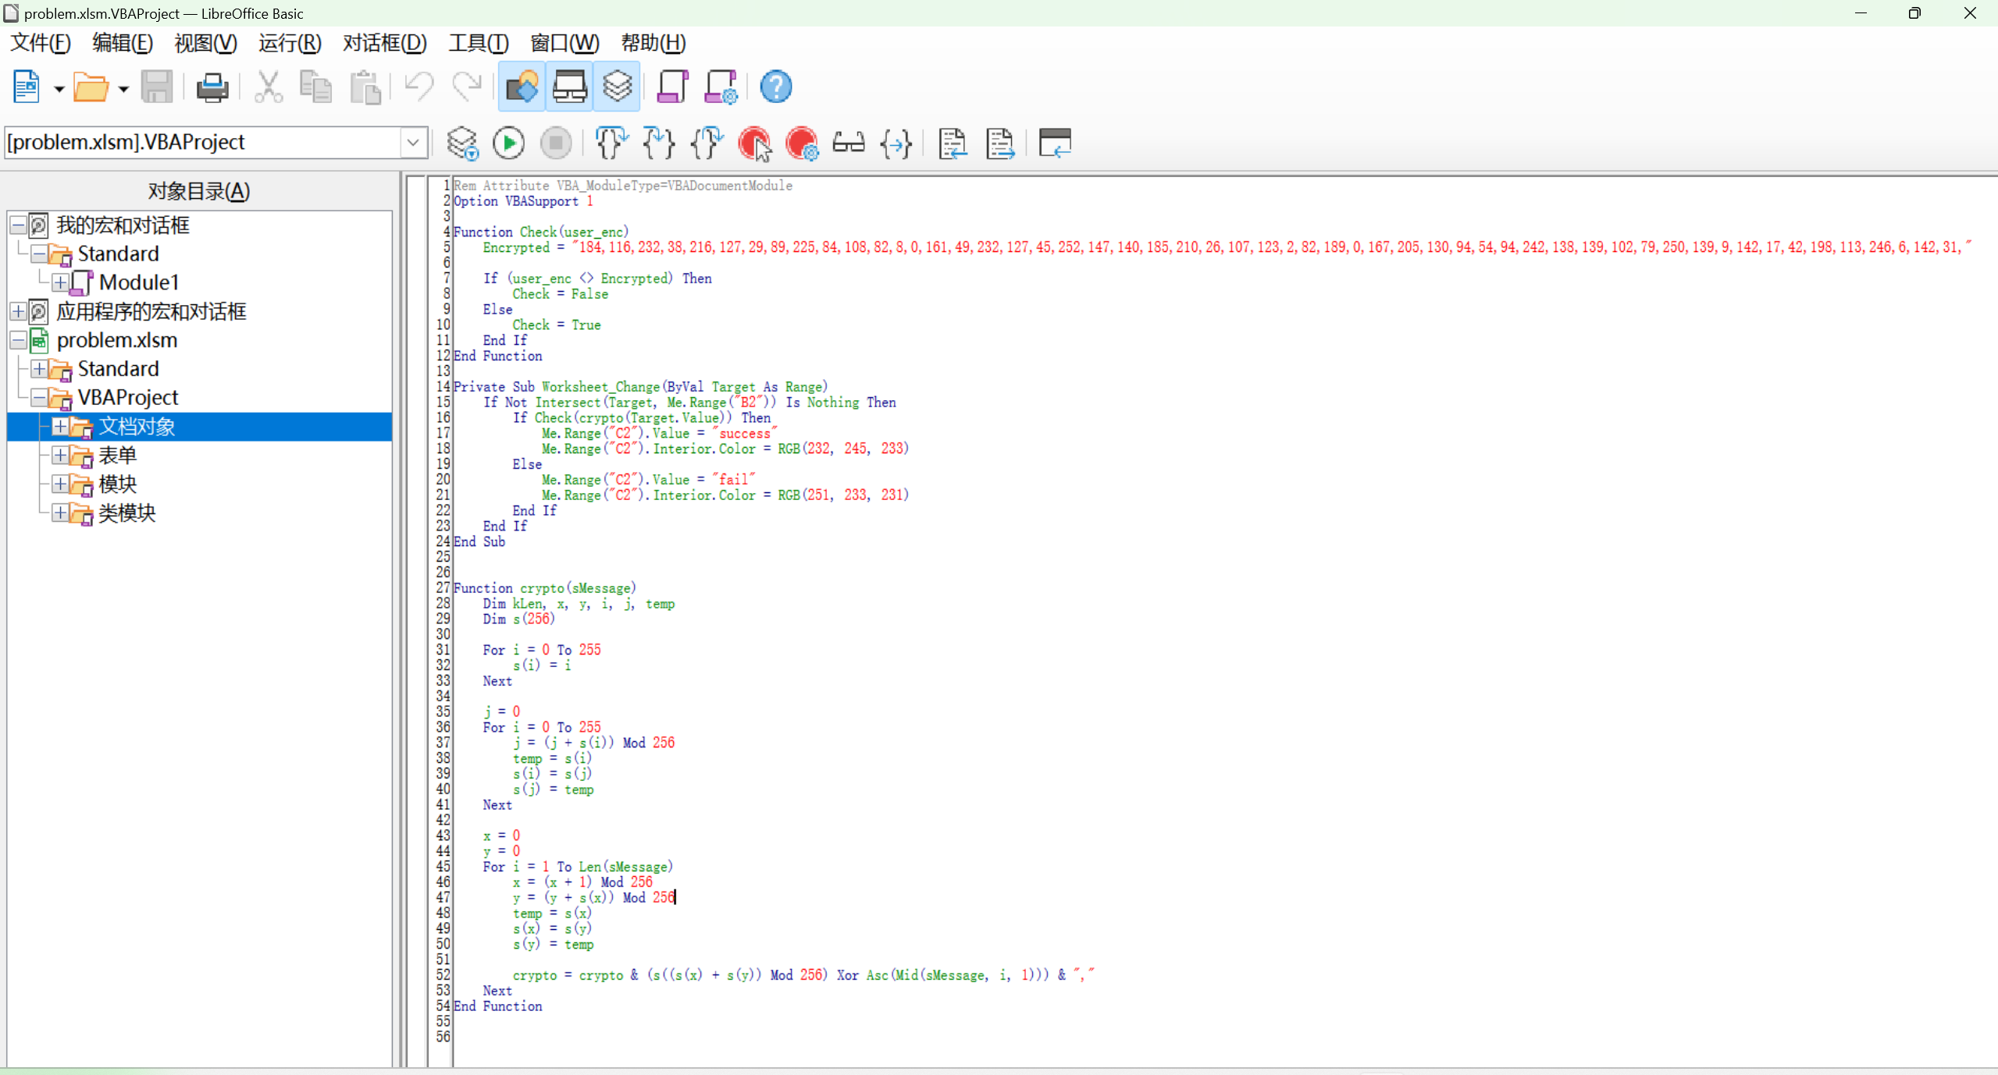
Task: Enable Watch with glasses icon
Action: [849, 144]
